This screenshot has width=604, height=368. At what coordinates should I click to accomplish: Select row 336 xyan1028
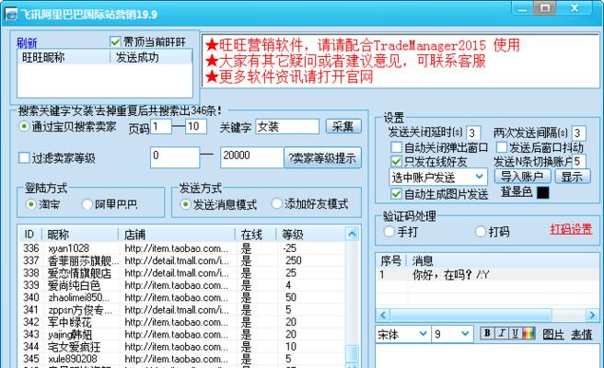tap(181, 248)
